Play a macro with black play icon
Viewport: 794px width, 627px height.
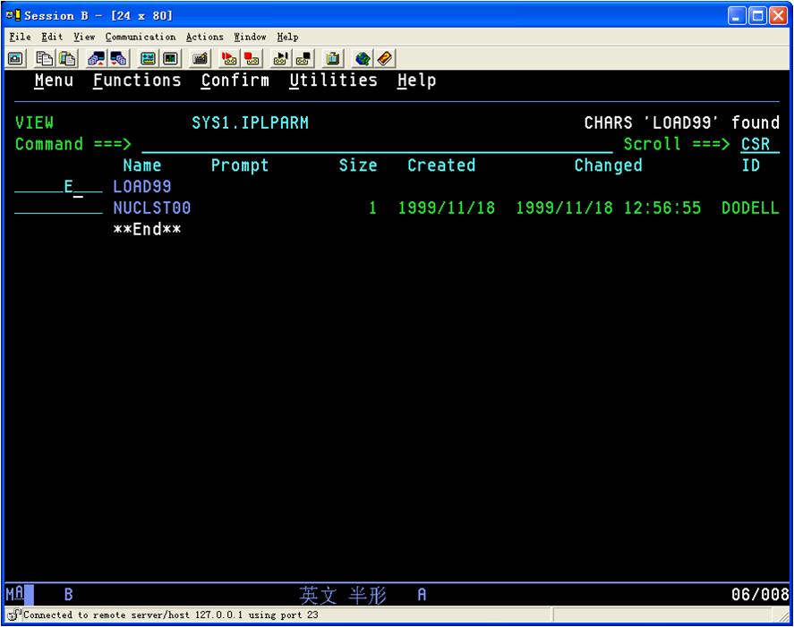(280, 59)
